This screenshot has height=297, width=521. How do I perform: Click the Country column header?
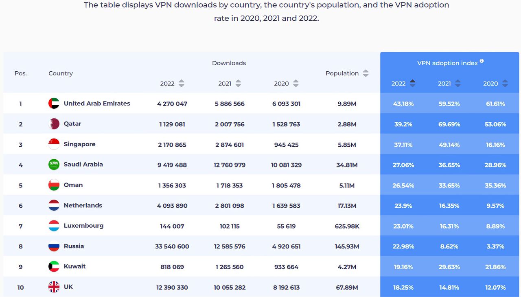61,73
